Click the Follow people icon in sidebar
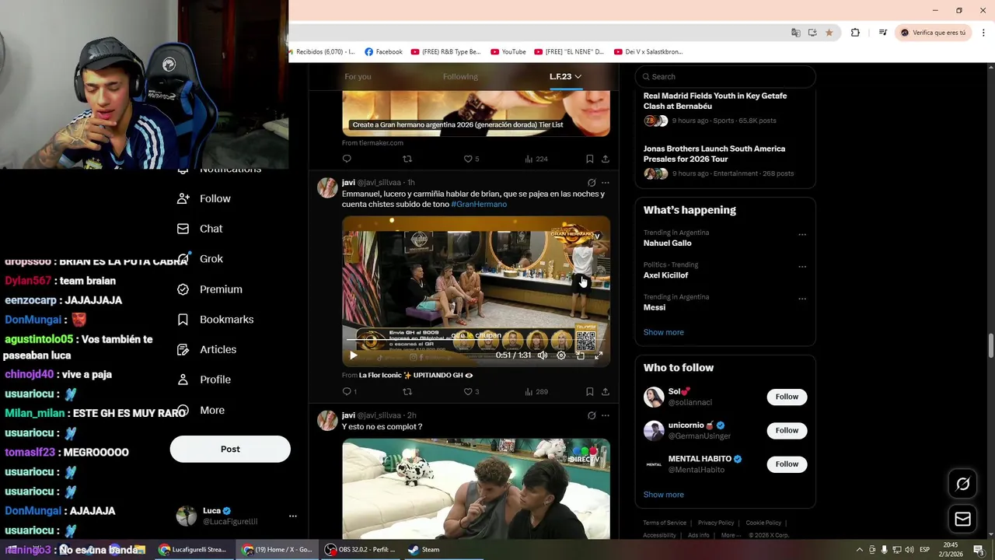 point(183,198)
